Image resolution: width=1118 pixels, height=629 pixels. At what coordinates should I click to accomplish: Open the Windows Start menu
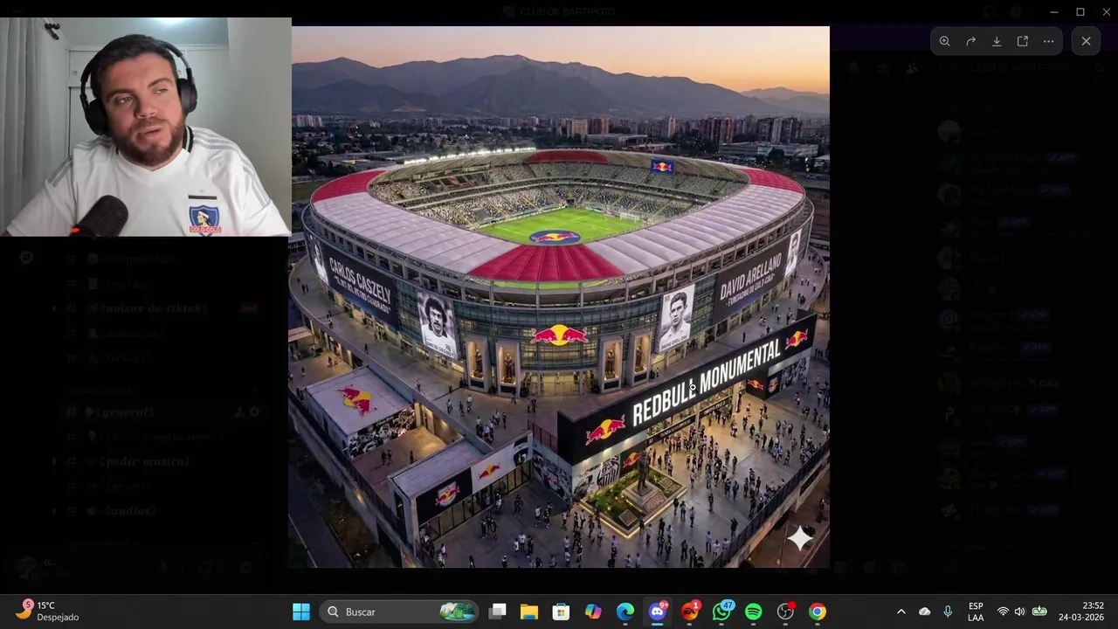tap(301, 612)
